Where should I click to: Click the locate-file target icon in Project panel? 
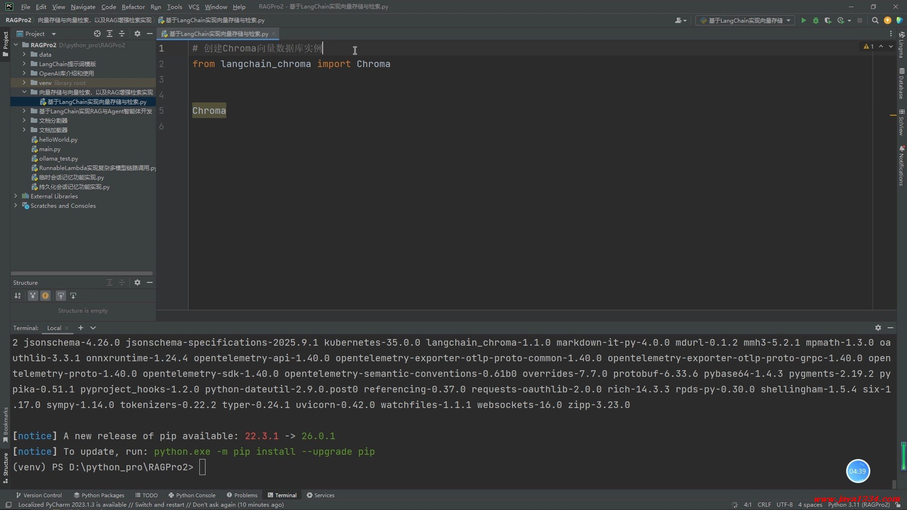click(97, 34)
